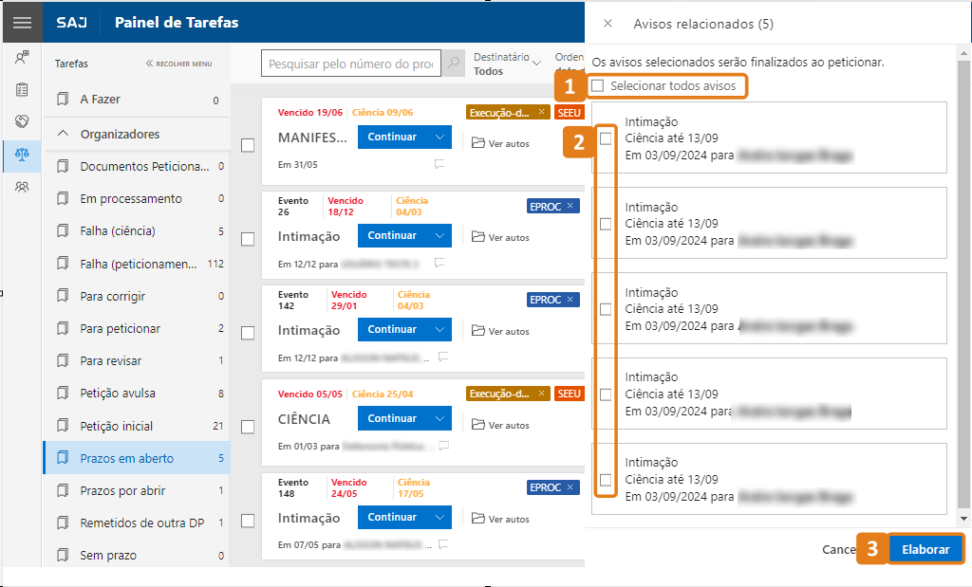Focus the process number search field
This screenshot has width=972, height=587.
(x=351, y=64)
